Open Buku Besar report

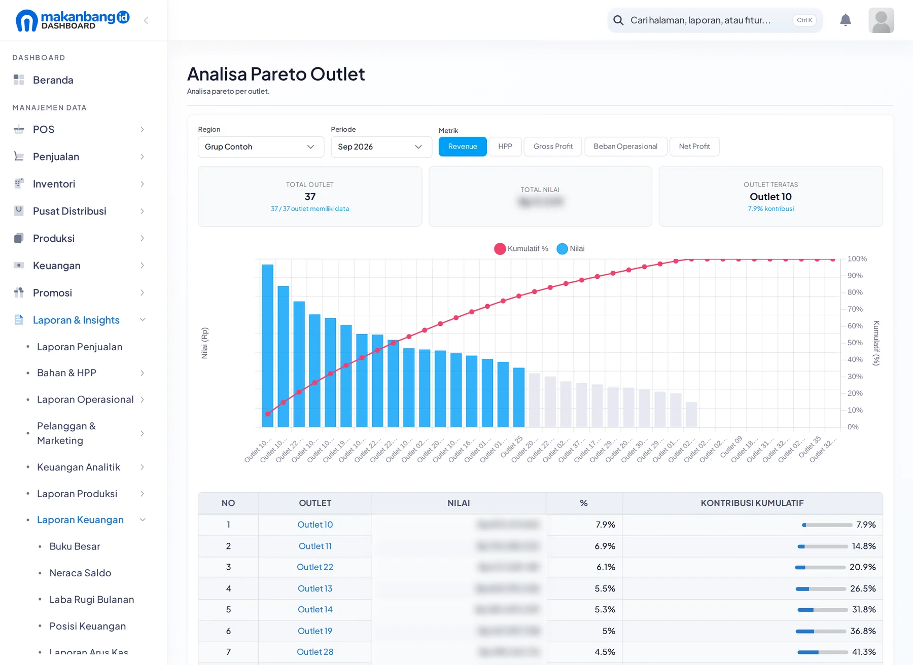click(75, 546)
